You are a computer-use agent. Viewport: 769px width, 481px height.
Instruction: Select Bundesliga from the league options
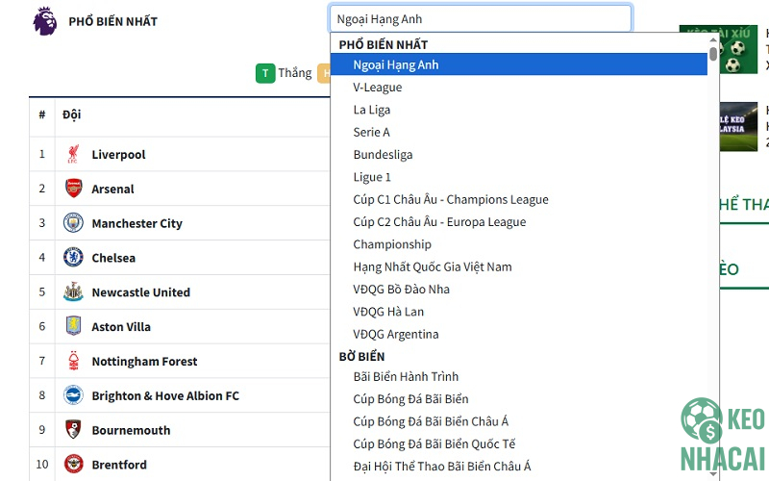(x=384, y=155)
